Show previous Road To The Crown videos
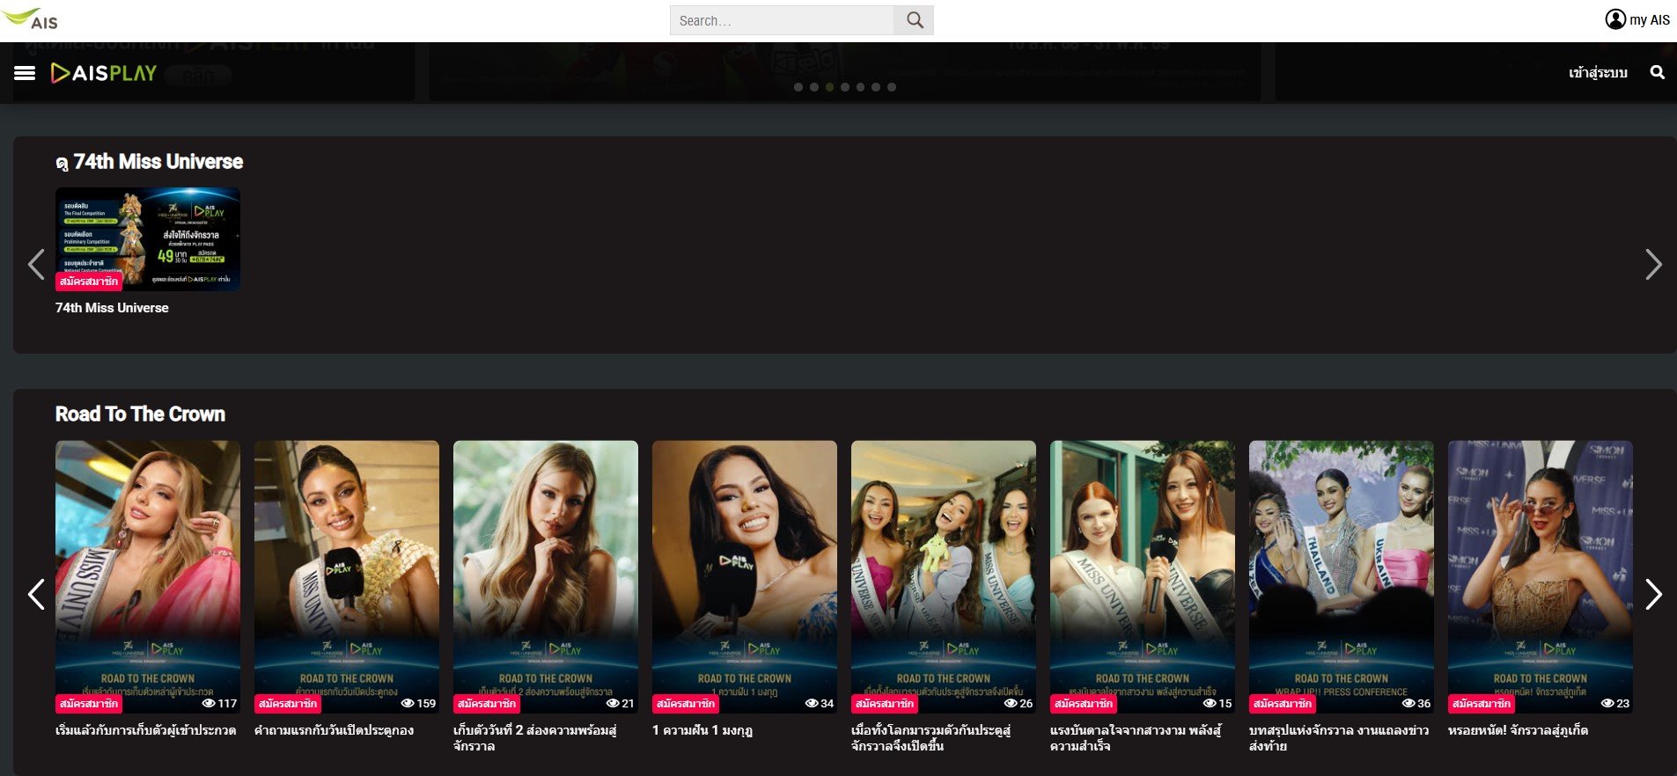This screenshot has height=776, width=1677. click(x=36, y=595)
